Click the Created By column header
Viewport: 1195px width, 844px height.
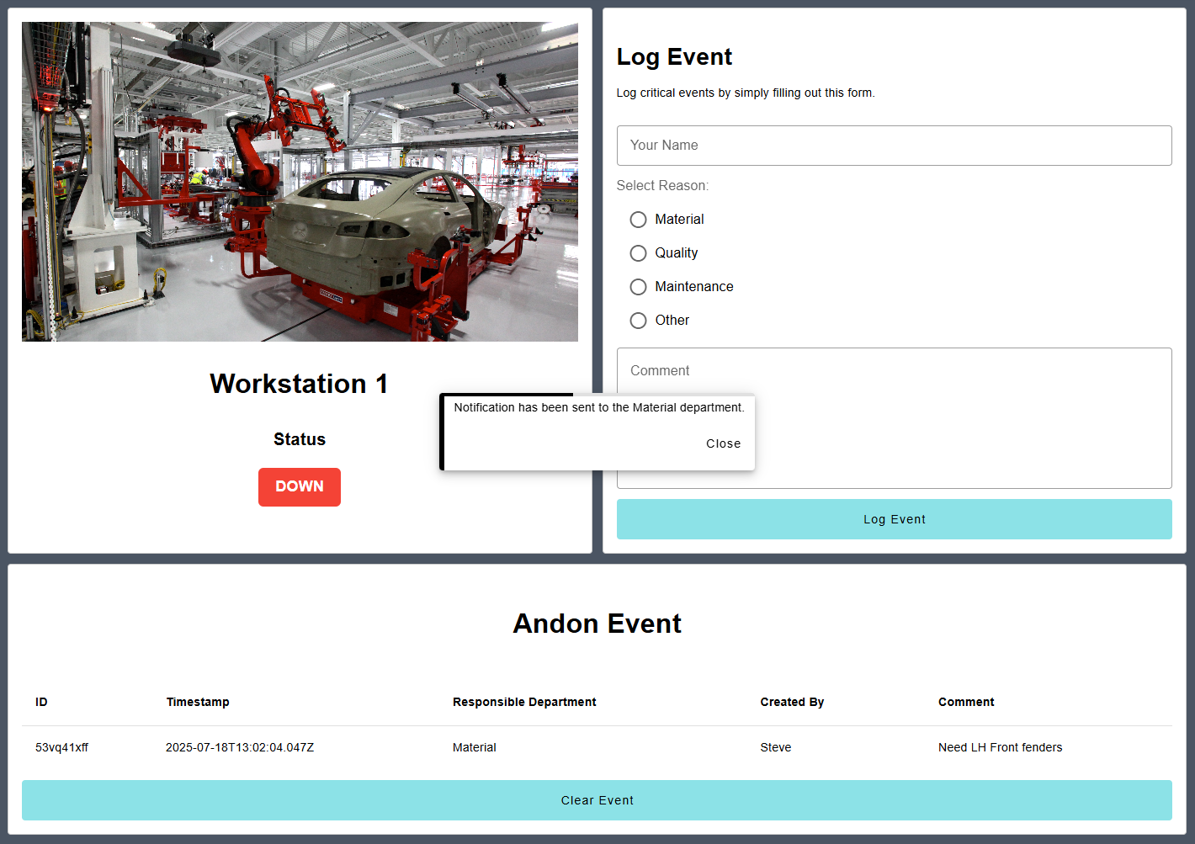(792, 702)
